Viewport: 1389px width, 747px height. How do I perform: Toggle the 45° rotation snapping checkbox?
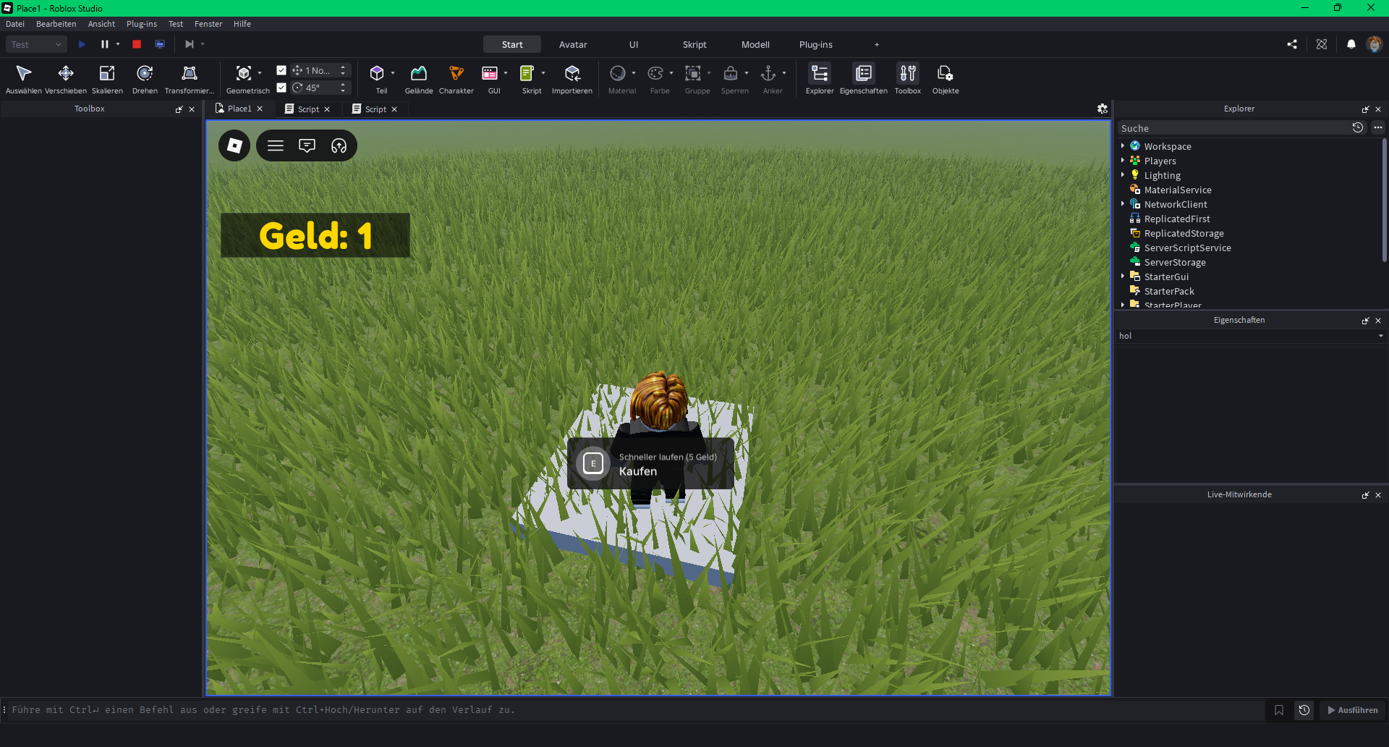point(281,88)
